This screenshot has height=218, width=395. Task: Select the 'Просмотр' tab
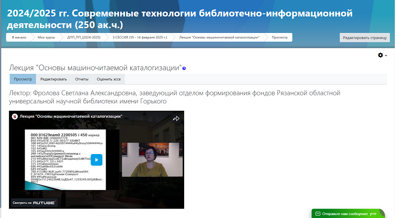pos(23,79)
